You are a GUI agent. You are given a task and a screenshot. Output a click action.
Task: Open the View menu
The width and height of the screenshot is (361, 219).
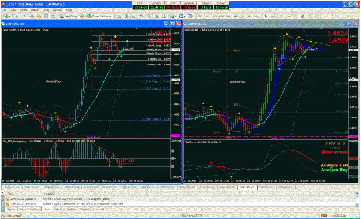[x=13, y=10]
